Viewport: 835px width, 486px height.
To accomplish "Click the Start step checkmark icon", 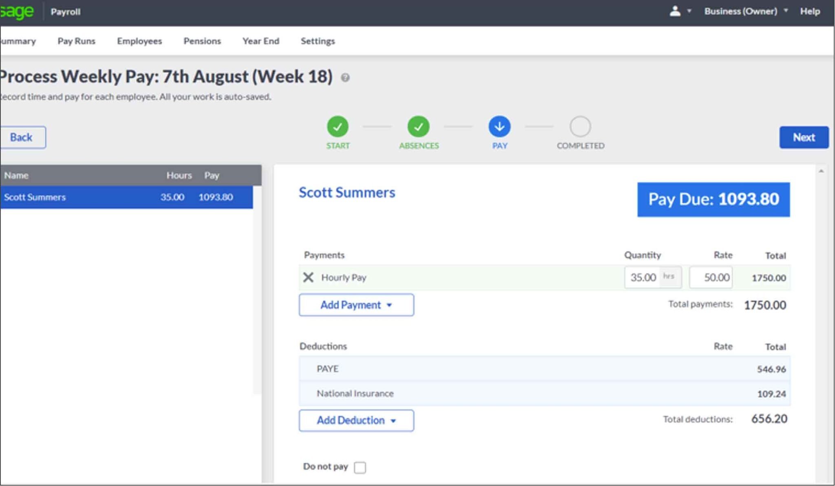I will (338, 127).
